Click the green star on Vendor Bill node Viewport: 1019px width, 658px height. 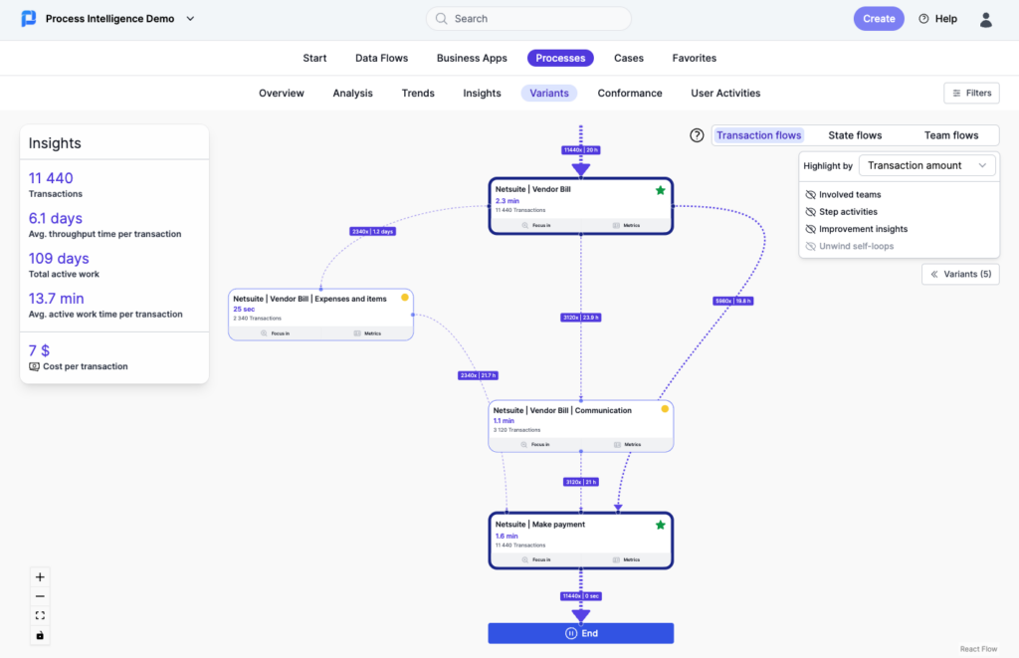pos(661,190)
